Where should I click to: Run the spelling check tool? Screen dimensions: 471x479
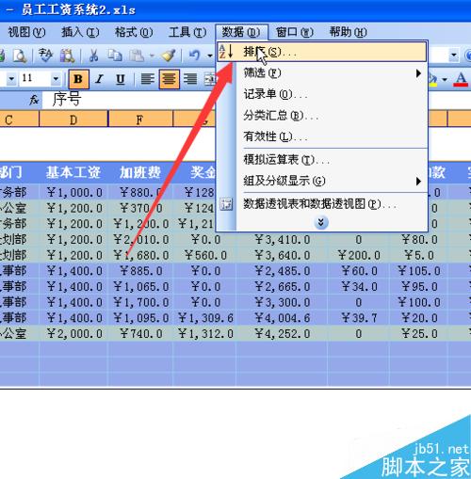46,56
